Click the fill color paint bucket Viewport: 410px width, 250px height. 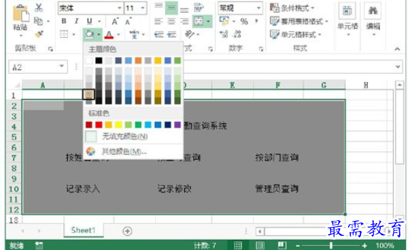click(90, 35)
